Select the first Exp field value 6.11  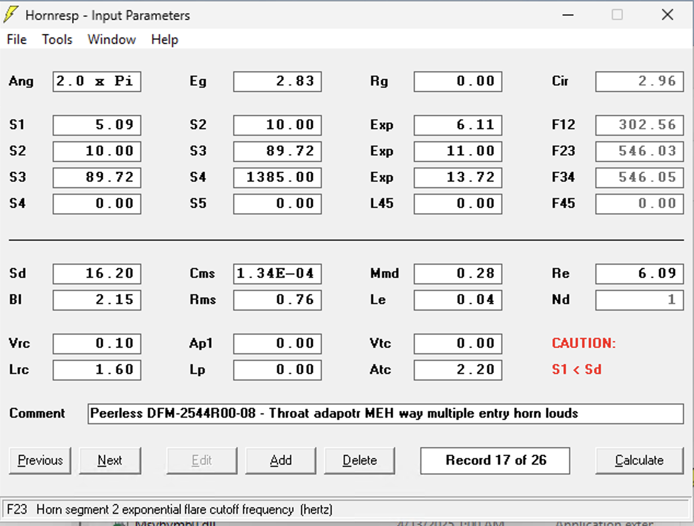coord(458,125)
